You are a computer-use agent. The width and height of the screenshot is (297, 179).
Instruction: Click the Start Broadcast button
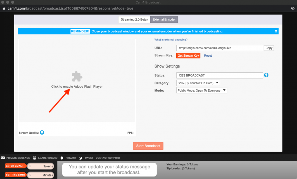pos(148,146)
